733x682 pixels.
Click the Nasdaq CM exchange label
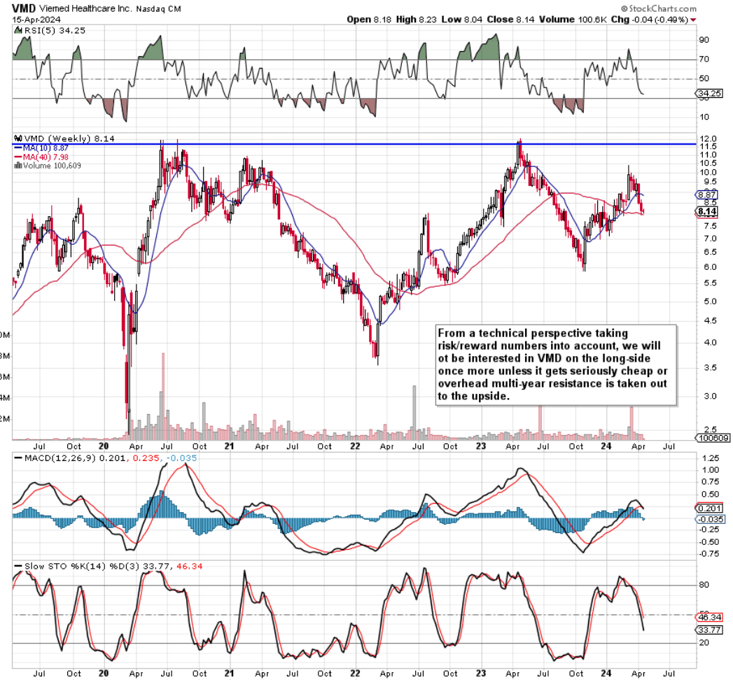point(160,8)
